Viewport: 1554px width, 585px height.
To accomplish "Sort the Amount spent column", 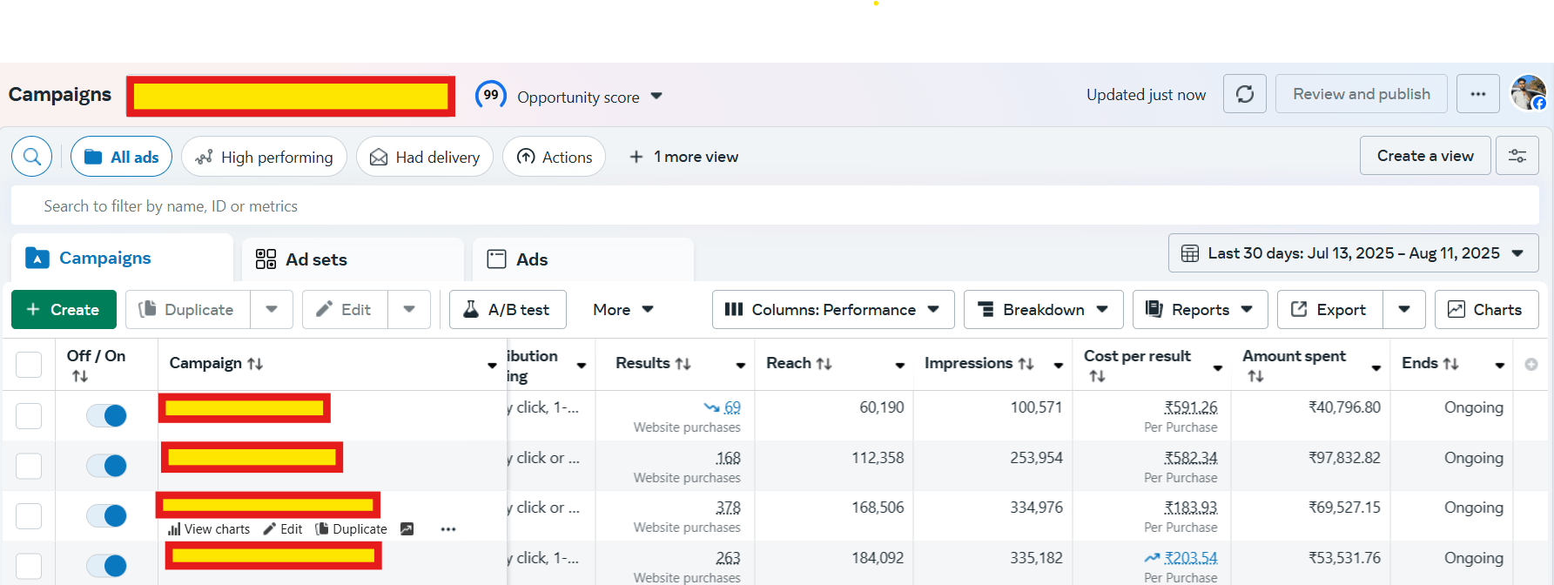I will click(1255, 376).
